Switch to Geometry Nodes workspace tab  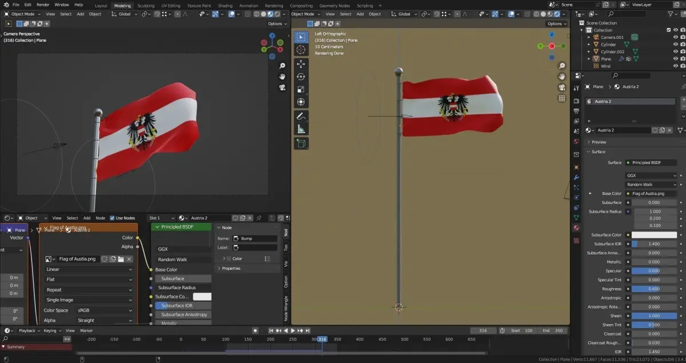335,6
